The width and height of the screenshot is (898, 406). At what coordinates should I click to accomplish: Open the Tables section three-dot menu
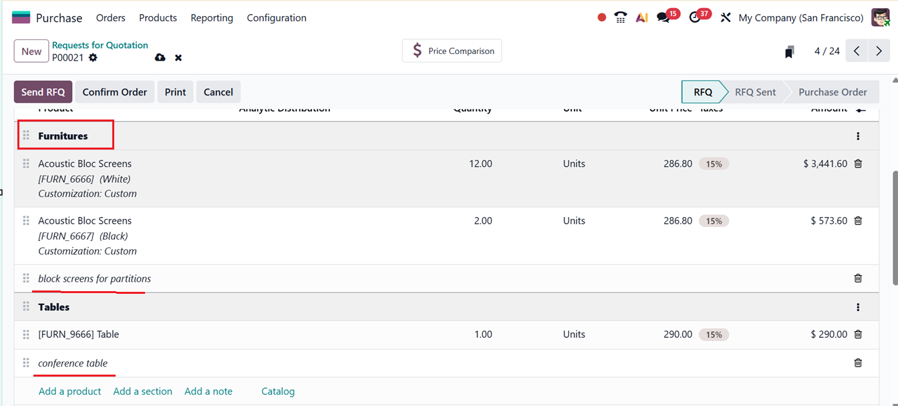(858, 307)
